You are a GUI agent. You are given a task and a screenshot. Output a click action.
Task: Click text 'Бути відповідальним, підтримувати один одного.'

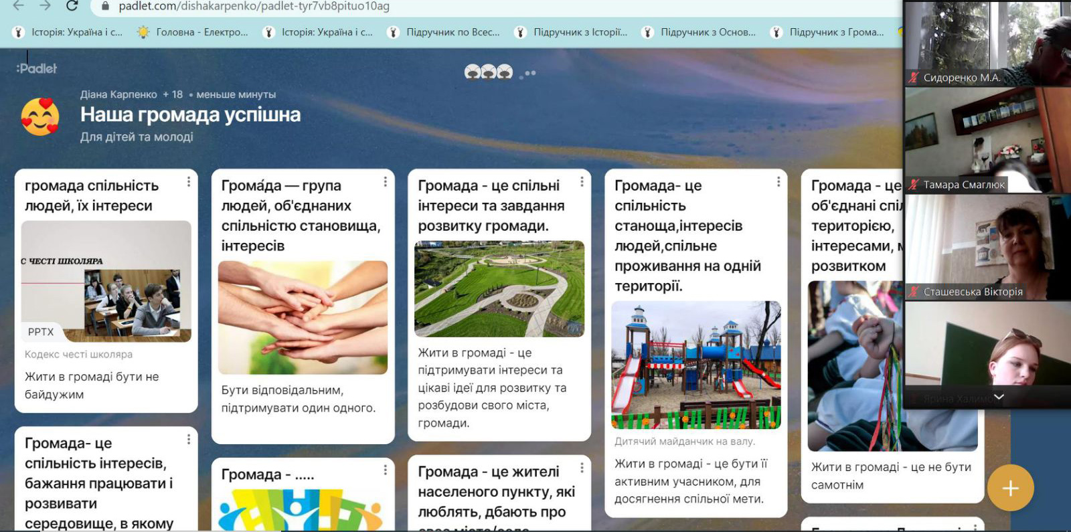[x=299, y=399]
